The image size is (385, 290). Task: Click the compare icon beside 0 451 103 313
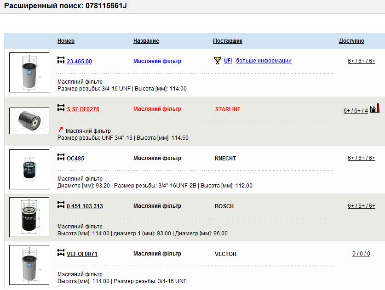61,205
